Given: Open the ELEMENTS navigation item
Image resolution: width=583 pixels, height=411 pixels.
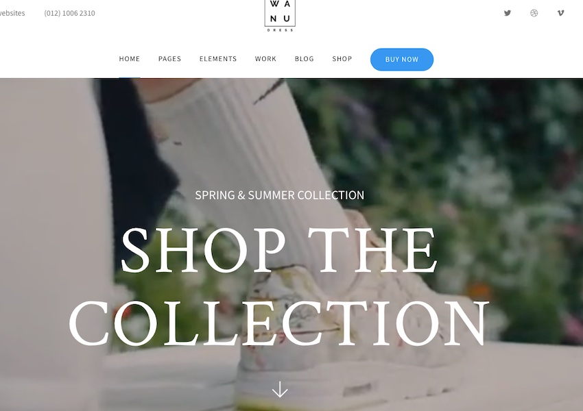Looking at the screenshot, I should click(218, 59).
